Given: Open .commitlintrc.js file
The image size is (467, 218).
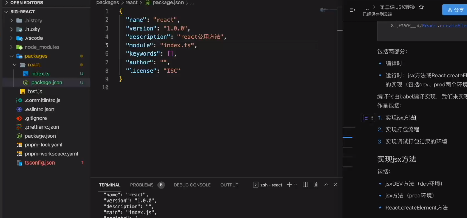Looking at the screenshot, I should tap(43, 100).
